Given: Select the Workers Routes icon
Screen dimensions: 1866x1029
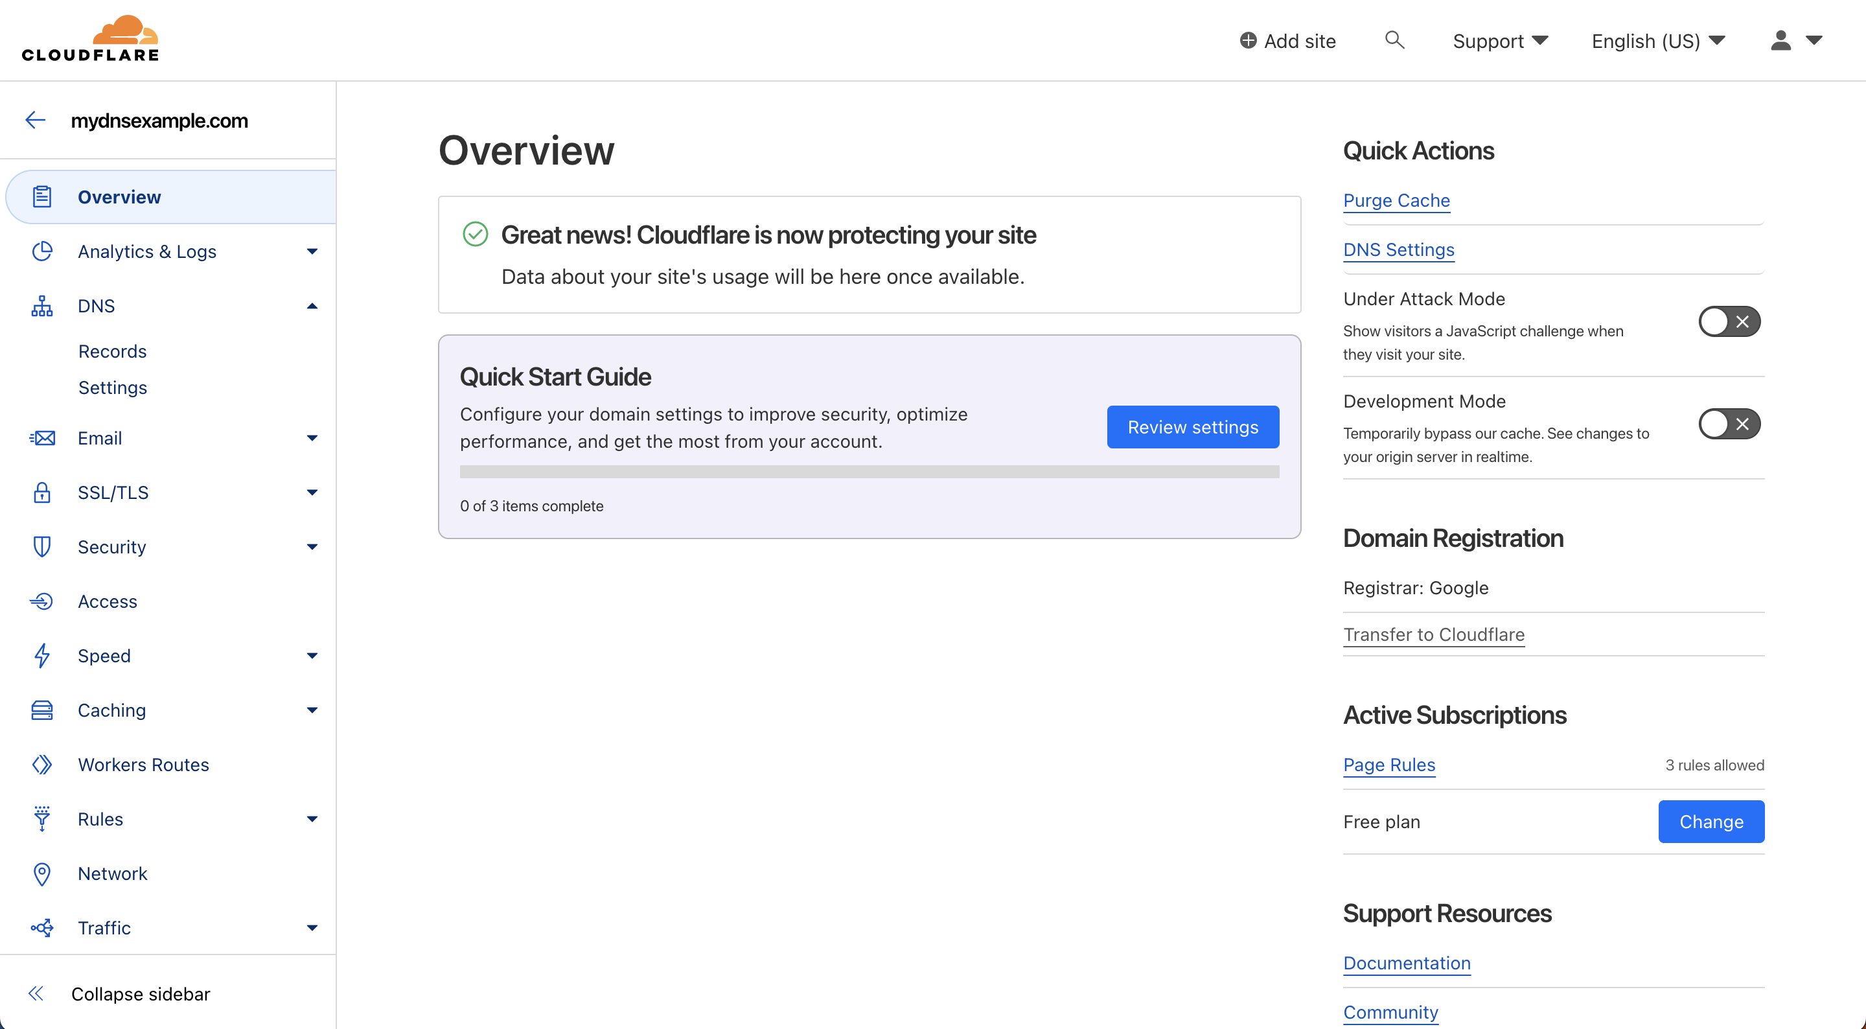Looking at the screenshot, I should coord(42,765).
